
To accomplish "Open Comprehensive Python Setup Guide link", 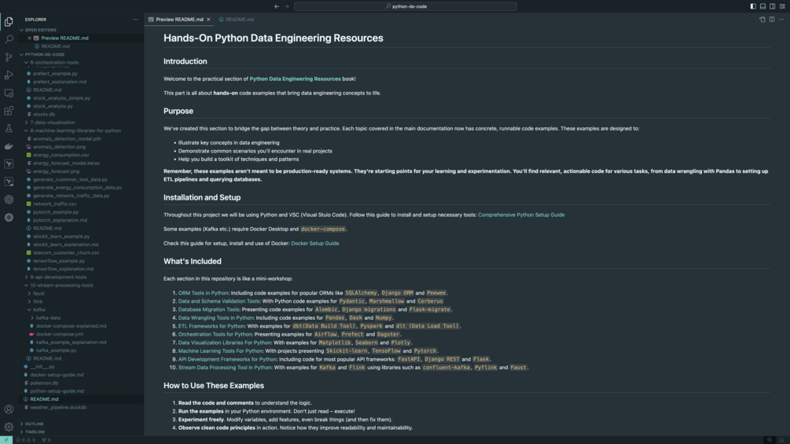I will 521,215.
